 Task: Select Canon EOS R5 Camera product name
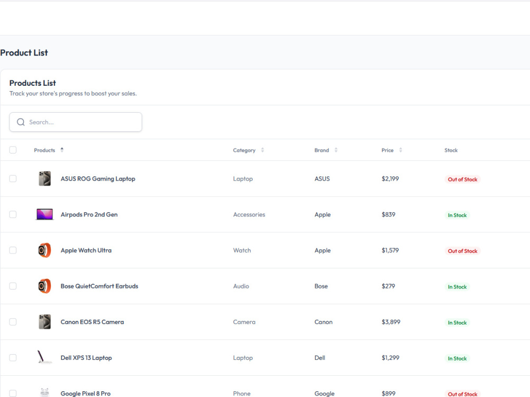tap(92, 322)
